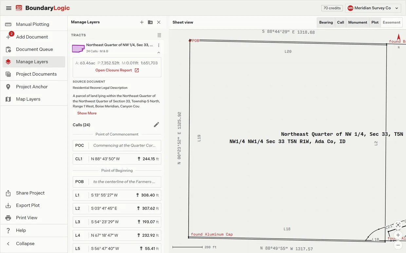Go to Document Queue
406x253 pixels.
pyautogui.click(x=34, y=49)
